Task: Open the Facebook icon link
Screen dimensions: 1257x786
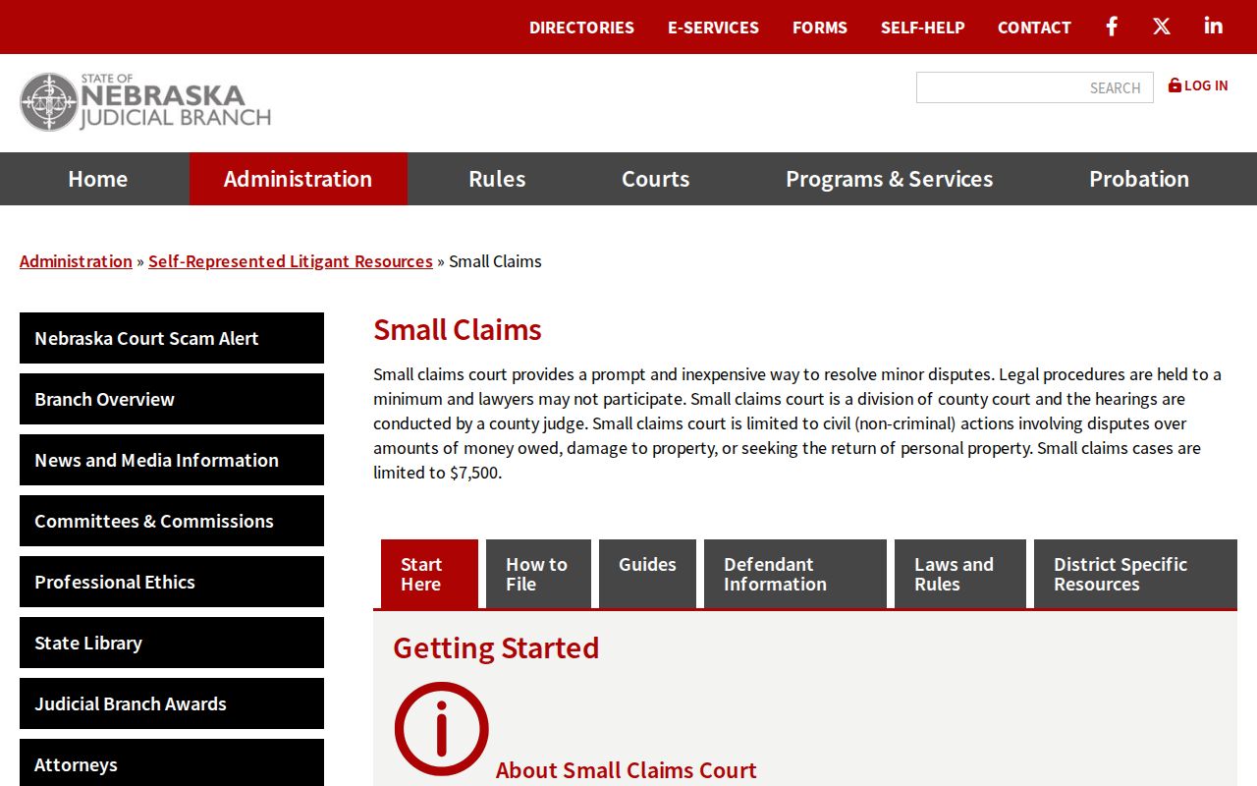Action: 1112,27
